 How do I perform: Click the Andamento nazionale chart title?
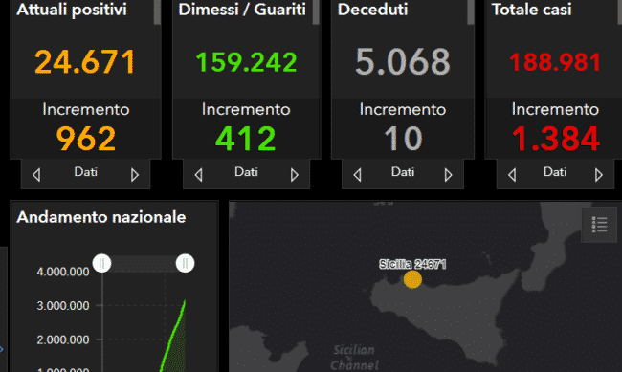[101, 217]
